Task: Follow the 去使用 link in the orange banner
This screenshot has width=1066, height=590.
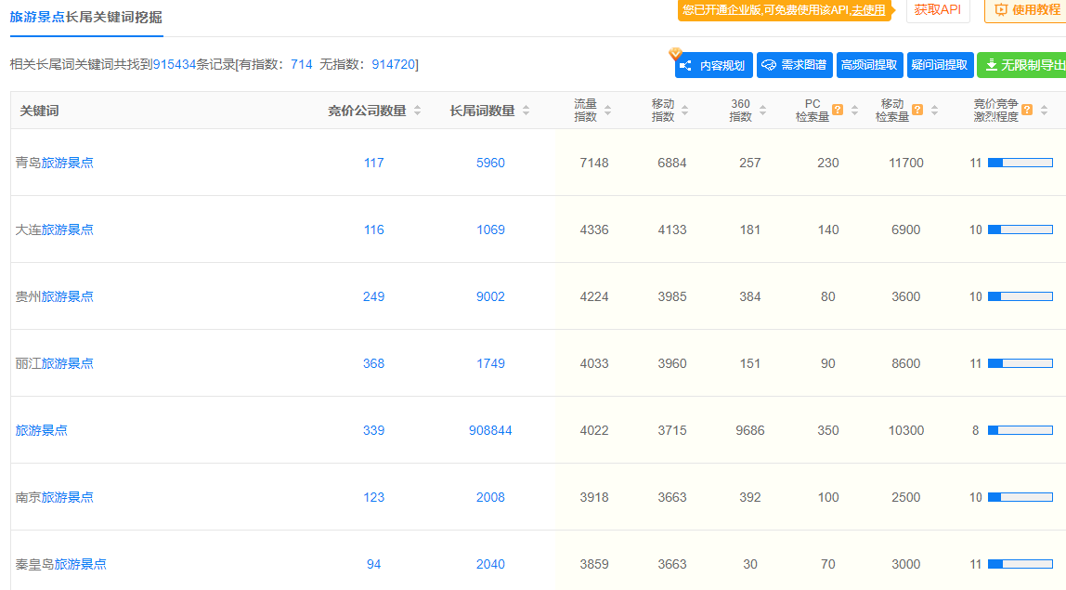Action: (x=868, y=10)
